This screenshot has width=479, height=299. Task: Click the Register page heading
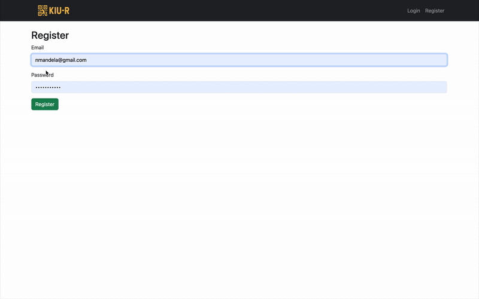[50, 35]
